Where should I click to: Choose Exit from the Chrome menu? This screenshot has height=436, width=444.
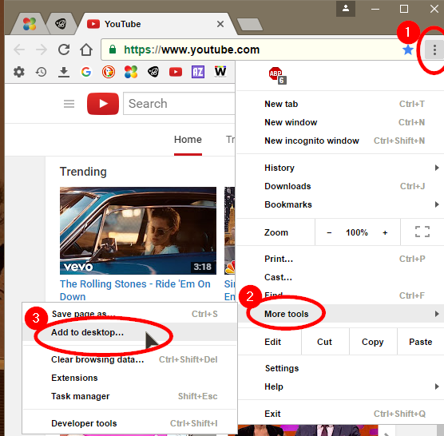[x=340, y=414]
